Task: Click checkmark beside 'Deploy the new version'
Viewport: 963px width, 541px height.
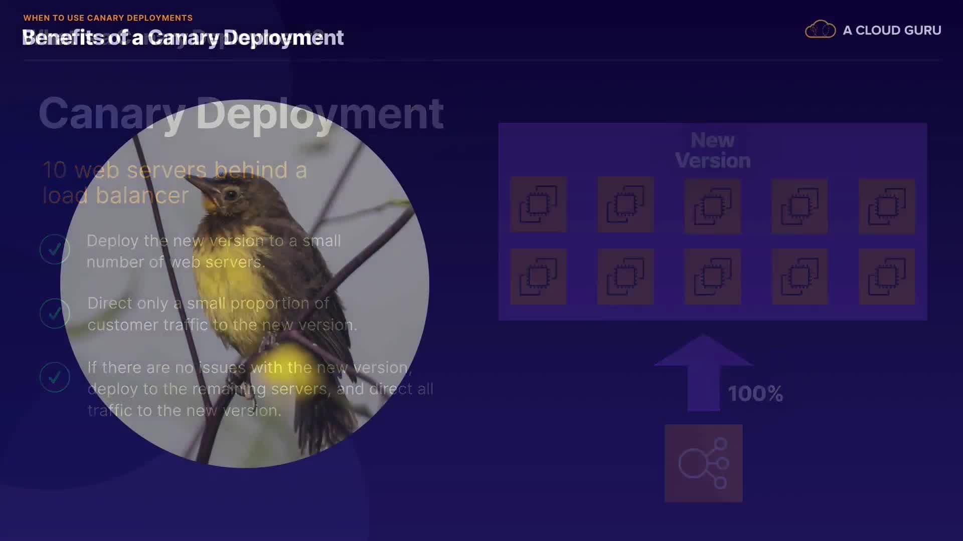Action: [x=55, y=249]
